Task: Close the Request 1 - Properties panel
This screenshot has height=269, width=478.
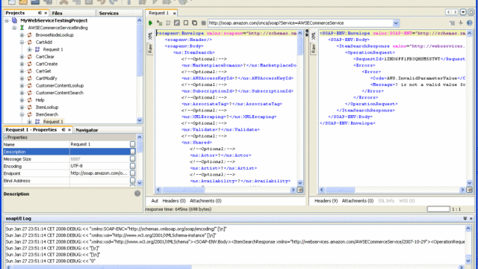Action: [69, 129]
